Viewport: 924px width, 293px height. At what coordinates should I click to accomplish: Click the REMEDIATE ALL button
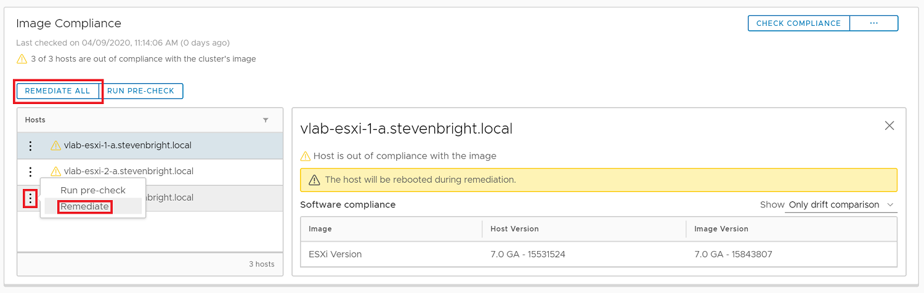57,91
